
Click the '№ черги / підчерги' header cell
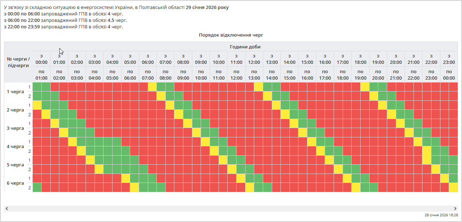[18, 62]
